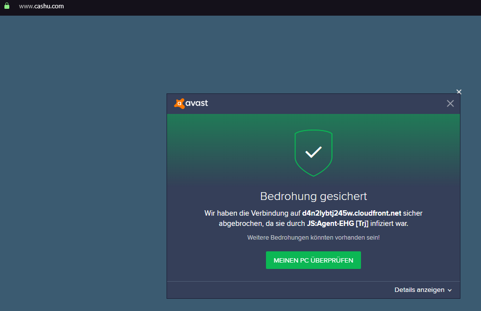Dismiss the overlay using the small white X
Screen dimensions: 481x311
coord(459,91)
